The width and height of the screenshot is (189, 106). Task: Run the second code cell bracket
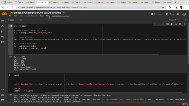click(x=11, y=75)
